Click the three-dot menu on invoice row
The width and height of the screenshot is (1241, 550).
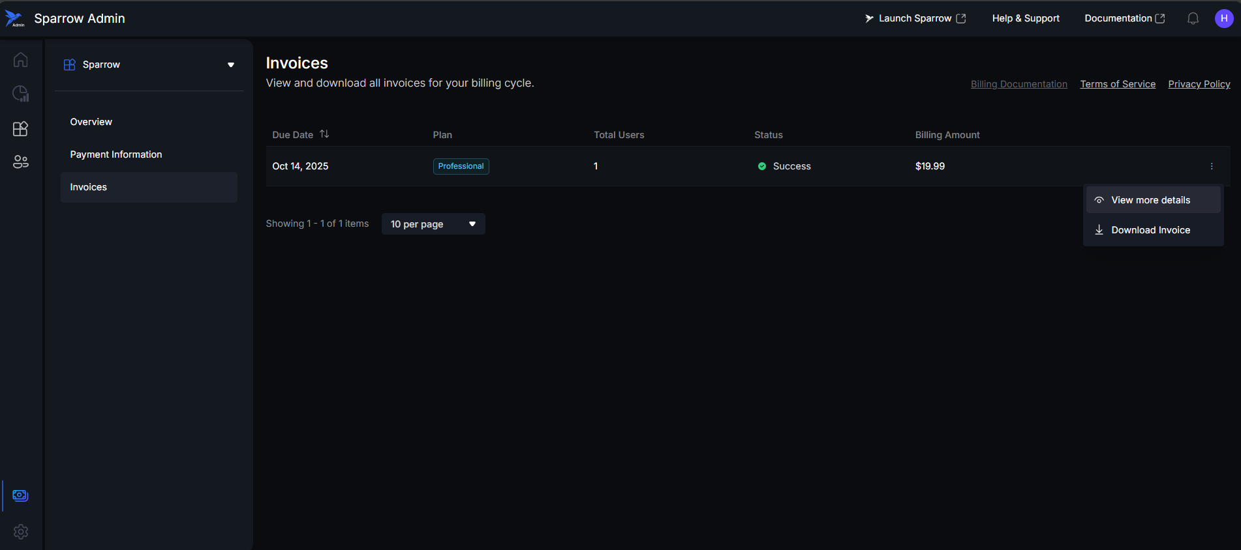(1212, 166)
